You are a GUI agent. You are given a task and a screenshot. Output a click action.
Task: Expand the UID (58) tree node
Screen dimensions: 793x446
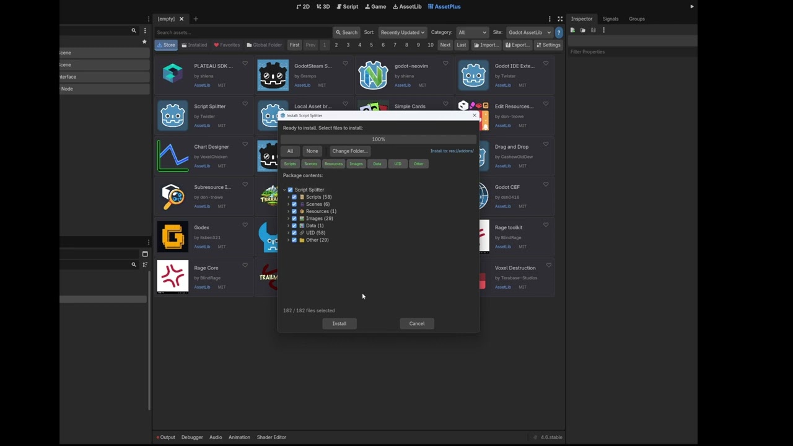pos(289,232)
